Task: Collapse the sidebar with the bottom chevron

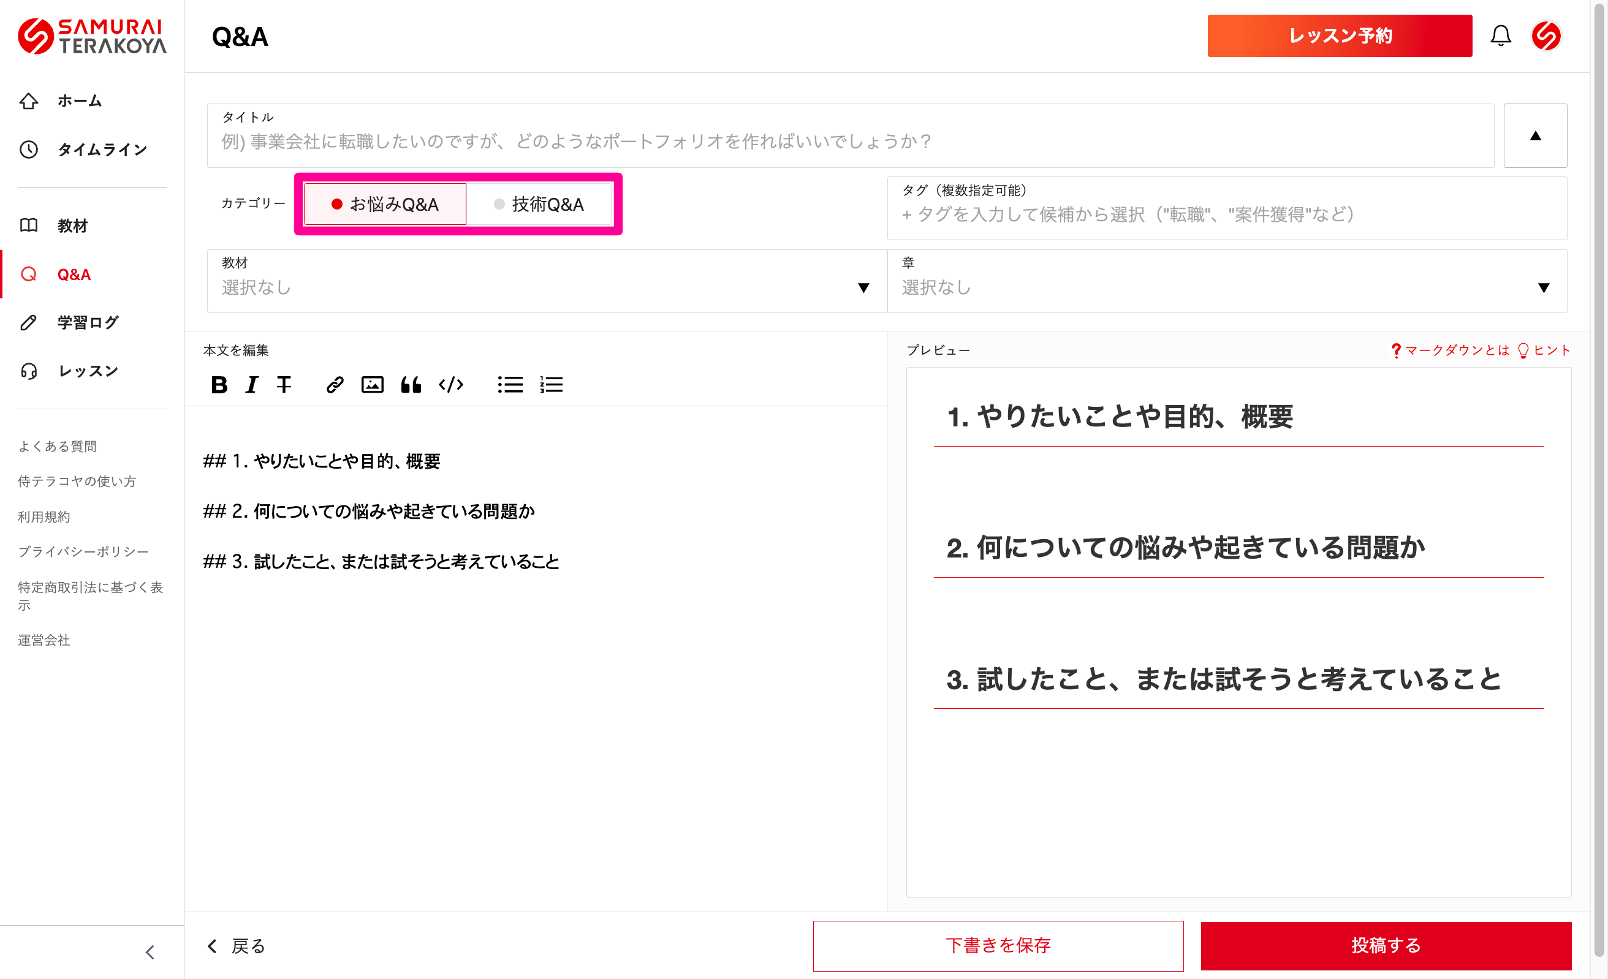Action: coord(150,952)
